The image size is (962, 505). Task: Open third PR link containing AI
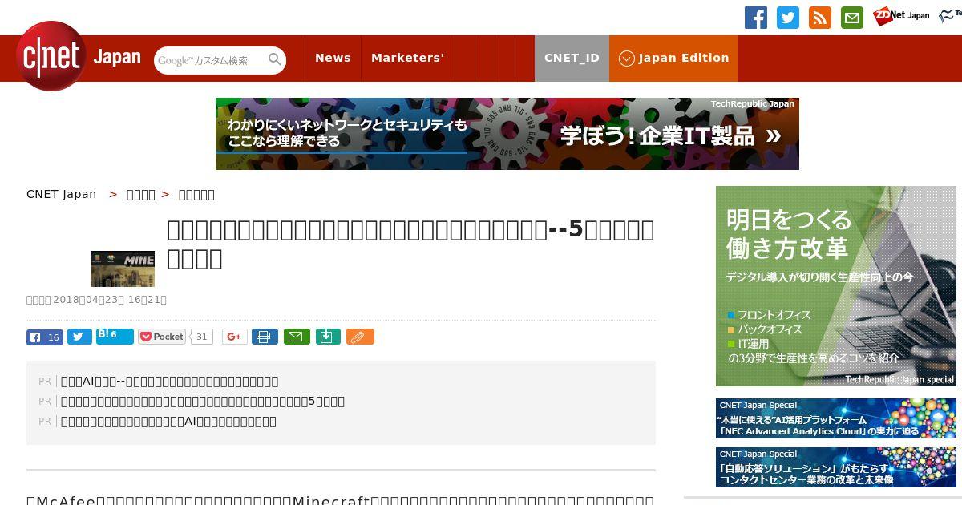pyautogui.click(x=168, y=422)
